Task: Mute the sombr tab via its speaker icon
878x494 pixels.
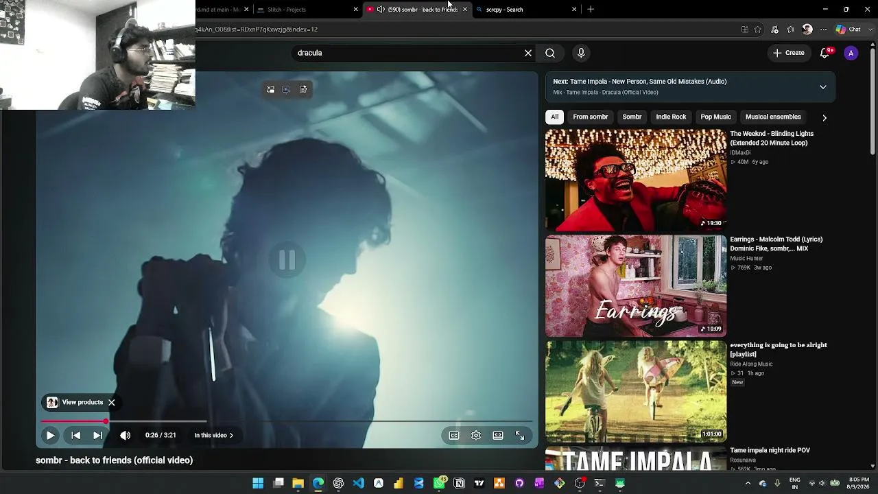Action: point(381,10)
